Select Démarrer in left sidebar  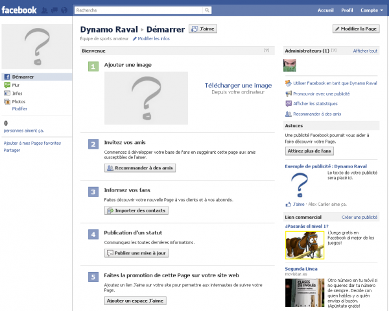(37, 77)
